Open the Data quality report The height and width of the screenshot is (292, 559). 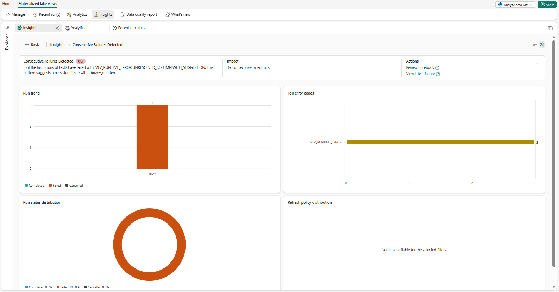point(139,15)
